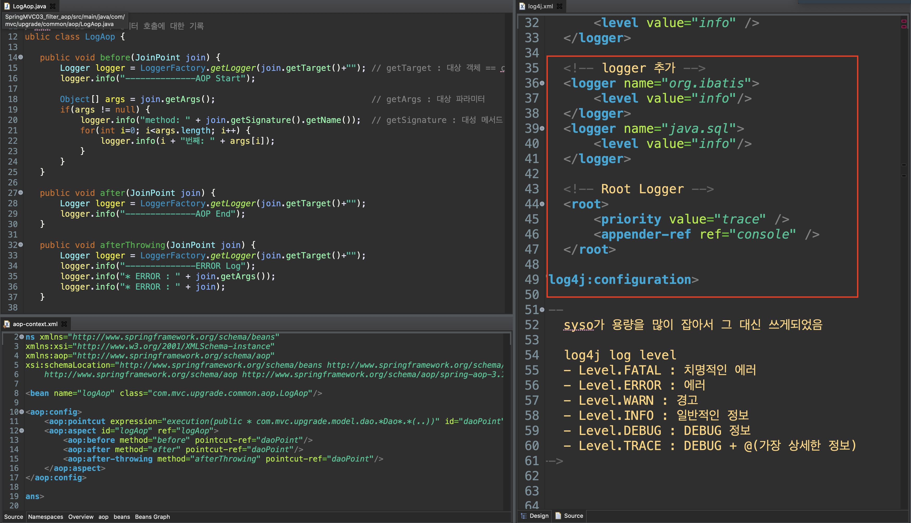911x523 pixels.
Task: Click the Source page icon under log4j.xml
Action: click(x=558, y=516)
